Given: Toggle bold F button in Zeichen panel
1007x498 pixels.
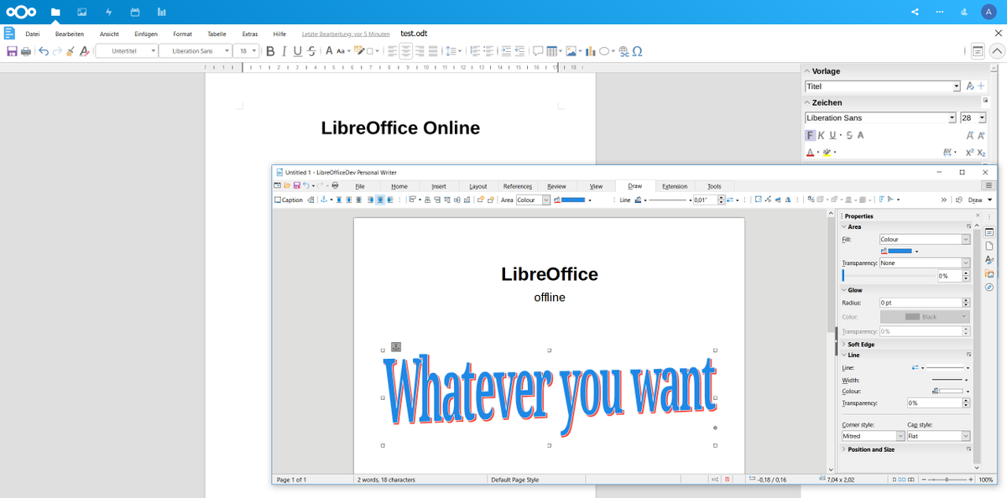Looking at the screenshot, I should (811, 135).
